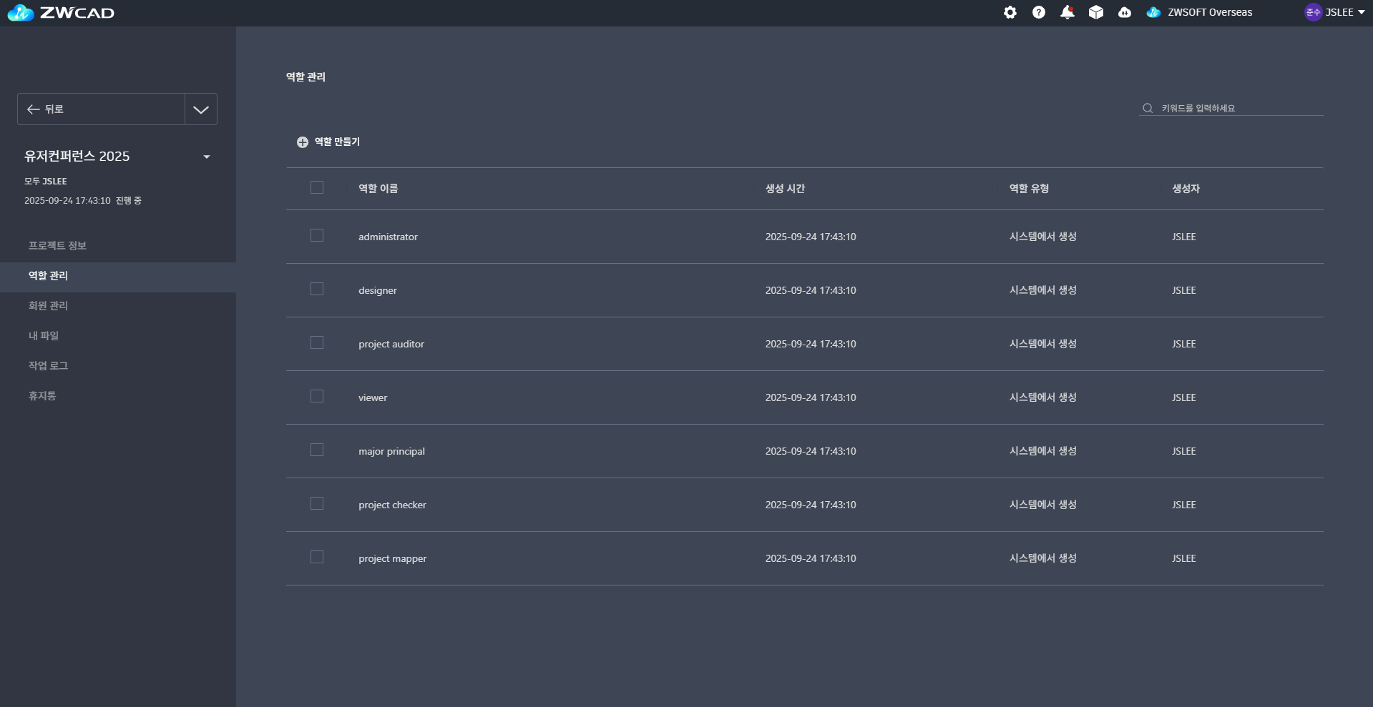Open the help question mark icon

point(1038,12)
